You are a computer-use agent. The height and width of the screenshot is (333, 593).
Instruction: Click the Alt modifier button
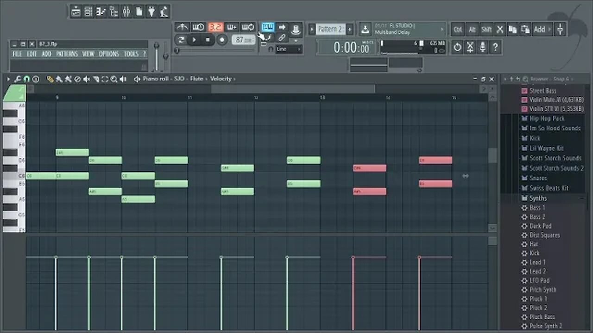472,30
